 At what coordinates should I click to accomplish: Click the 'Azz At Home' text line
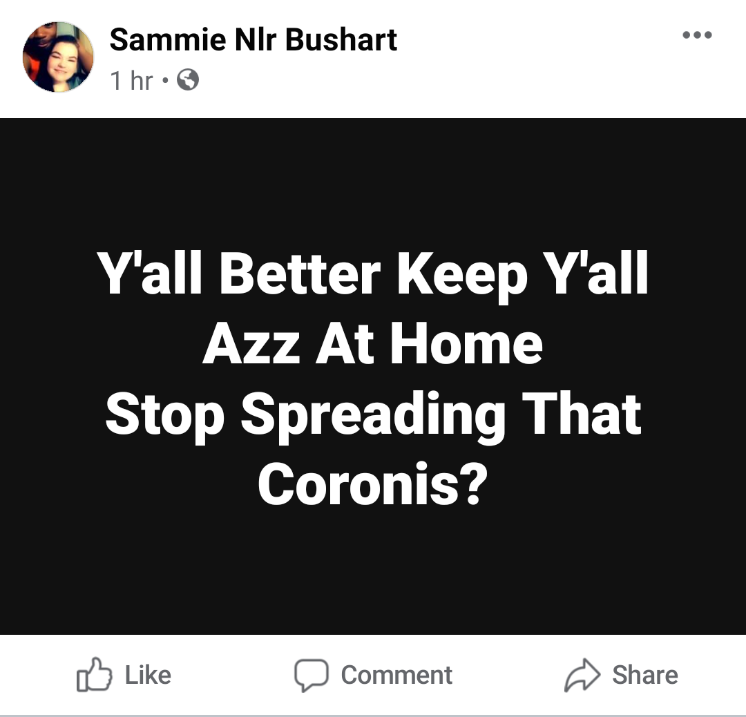(372, 343)
